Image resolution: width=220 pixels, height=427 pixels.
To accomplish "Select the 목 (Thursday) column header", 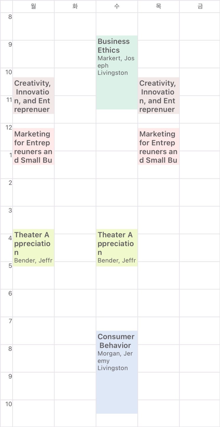I will pyautogui.click(x=158, y=6).
